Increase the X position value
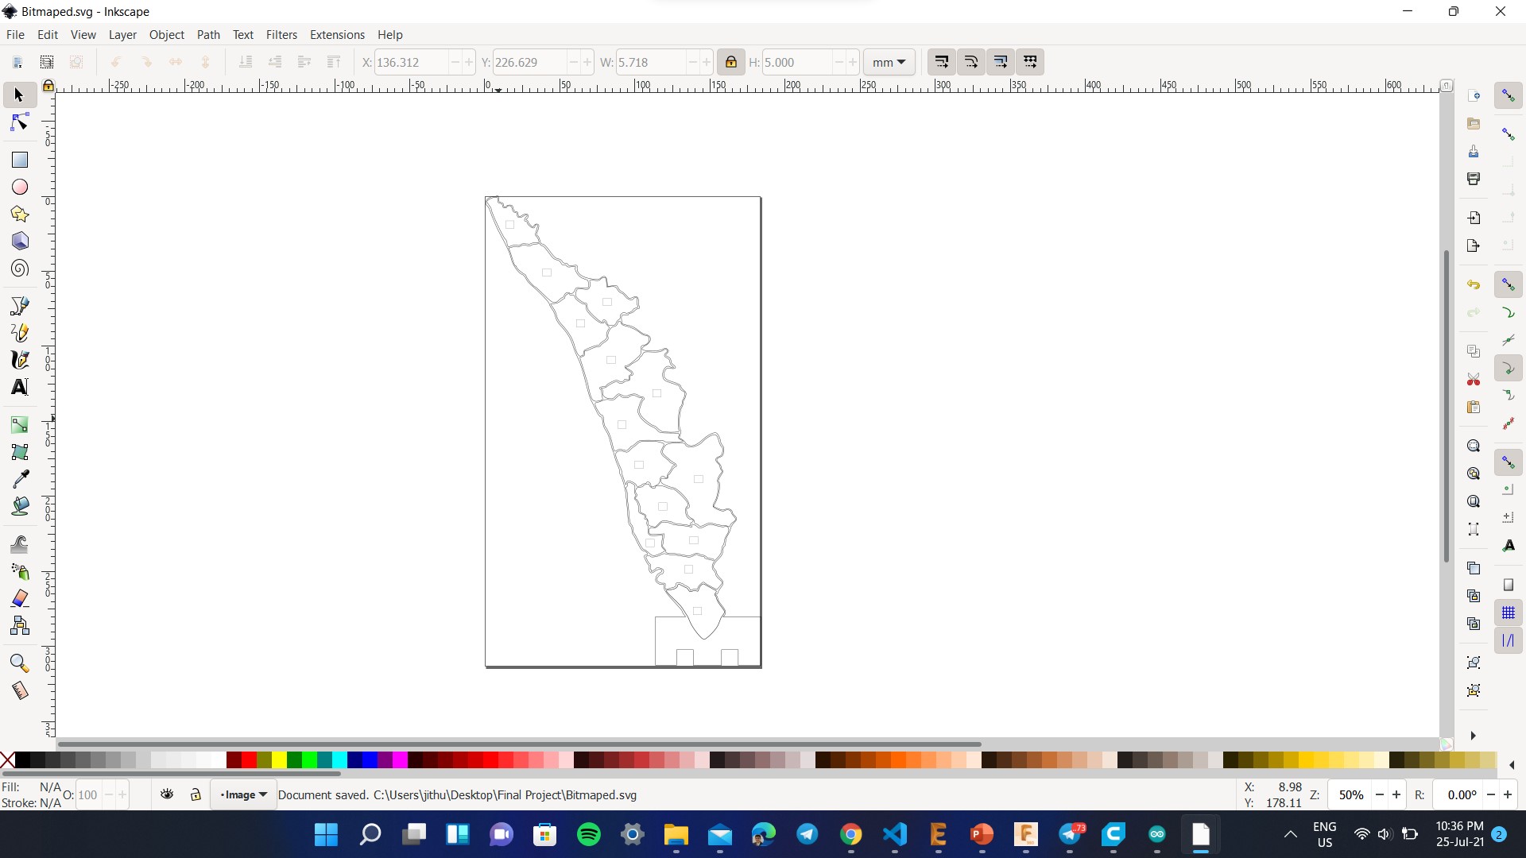Screen dimensions: 1526x858 coord(469,62)
